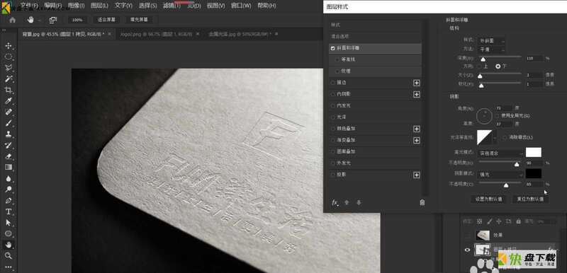Delete effect with trash icon
The height and width of the screenshot is (273, 567).
click(x=422, y=203)
